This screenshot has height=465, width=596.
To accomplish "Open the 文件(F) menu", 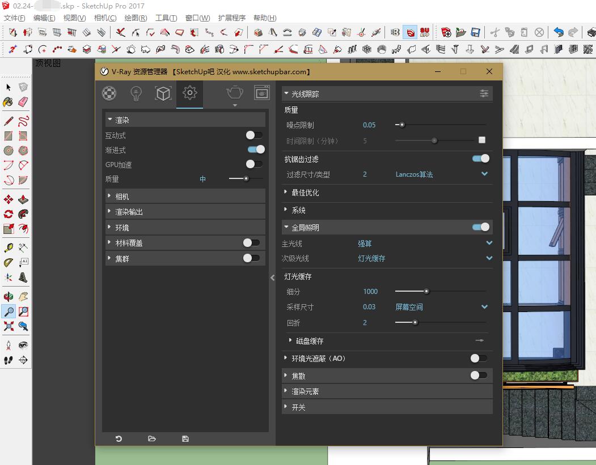I will click(14, 18).
